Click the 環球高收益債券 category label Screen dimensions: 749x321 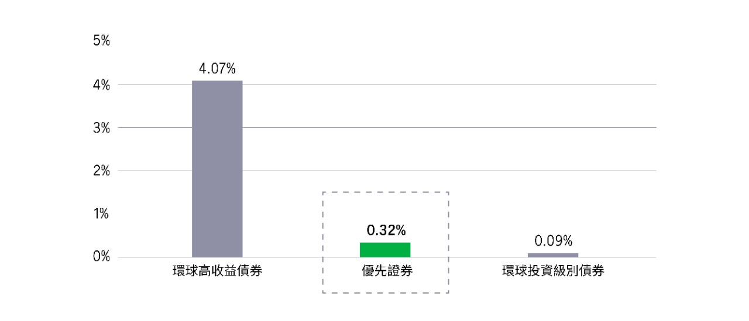tap(217, 271)
